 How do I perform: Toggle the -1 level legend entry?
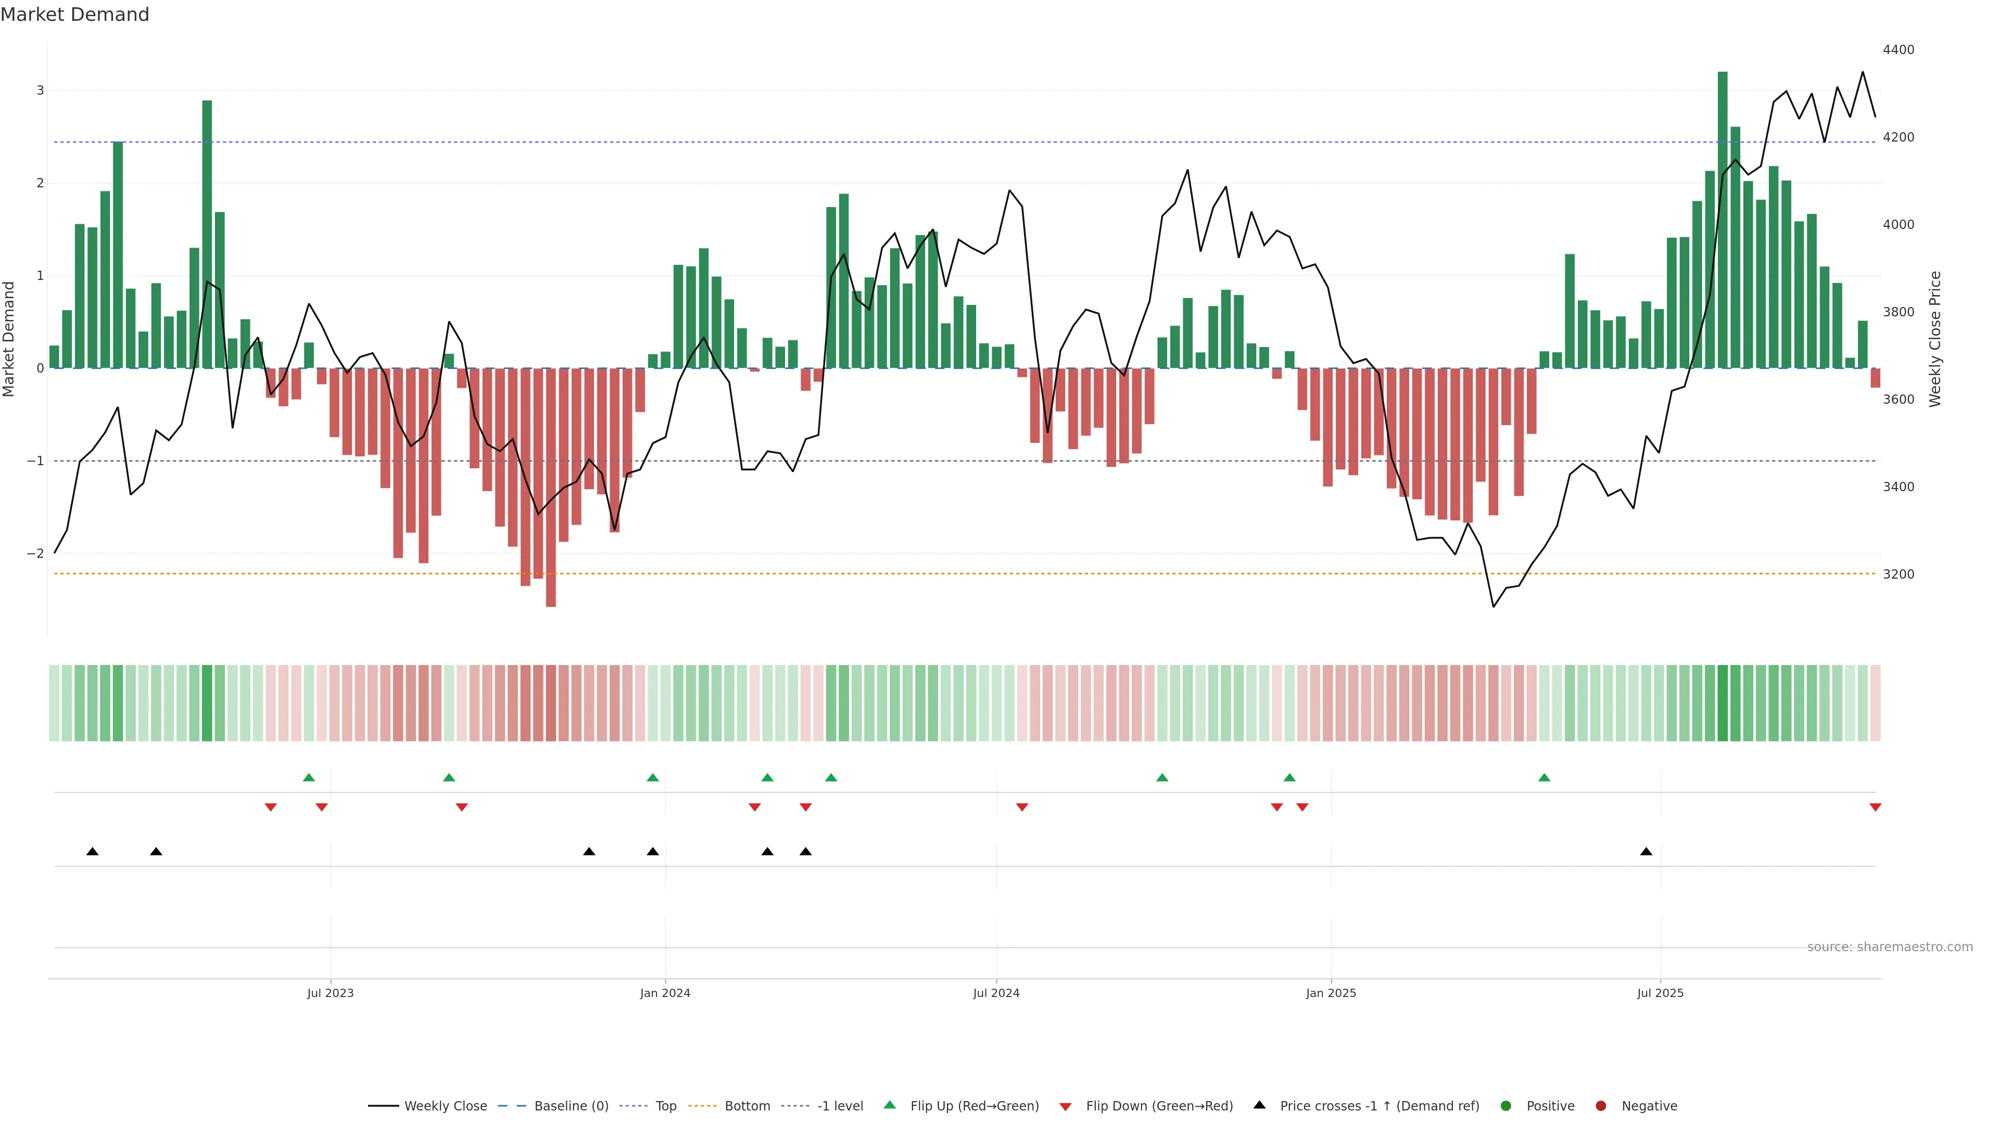(x=840, y=1105)
